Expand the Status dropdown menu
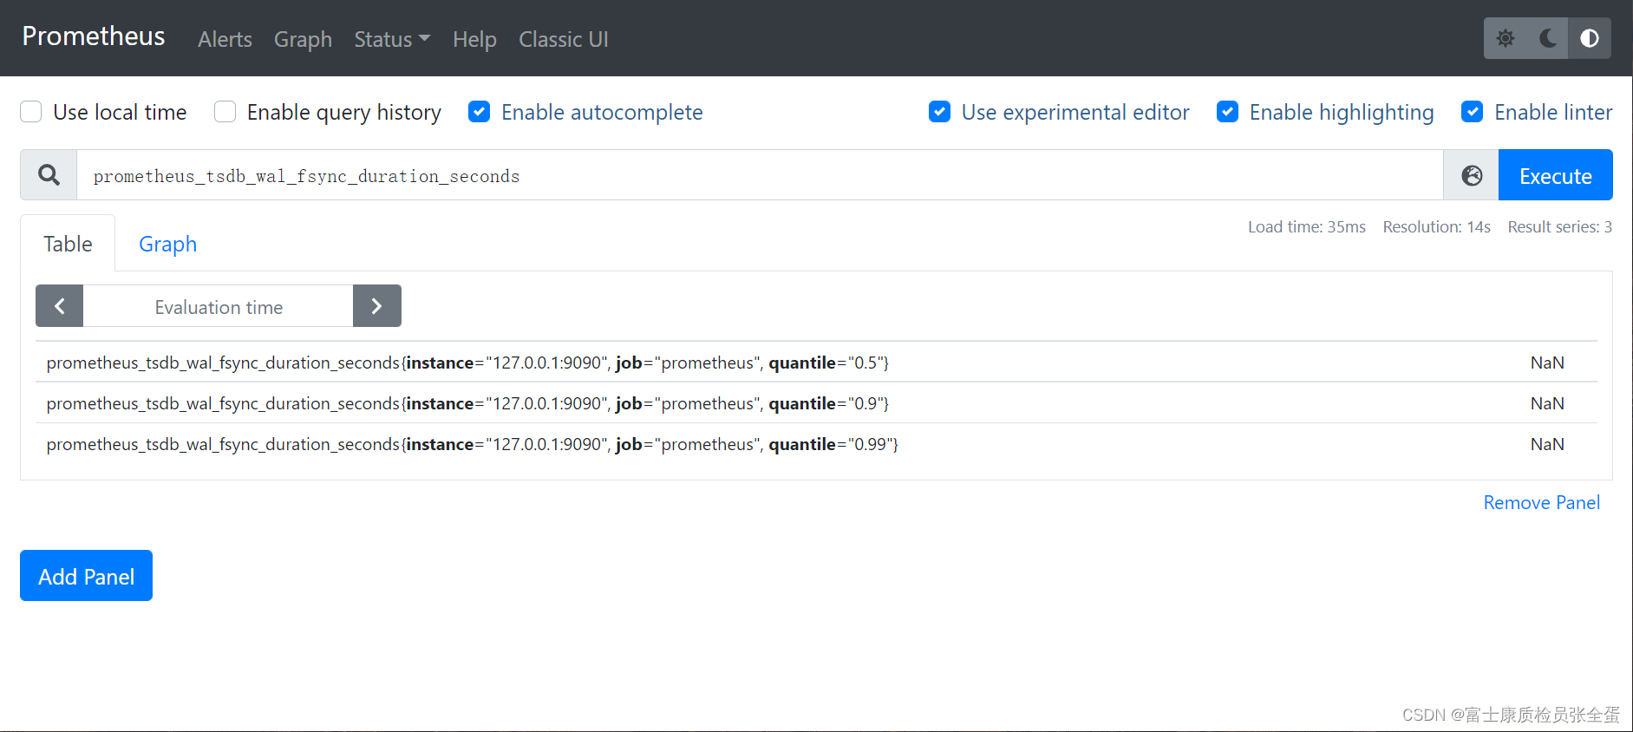This screenshot has height=732, width=1633. click(x=392, y=39)
